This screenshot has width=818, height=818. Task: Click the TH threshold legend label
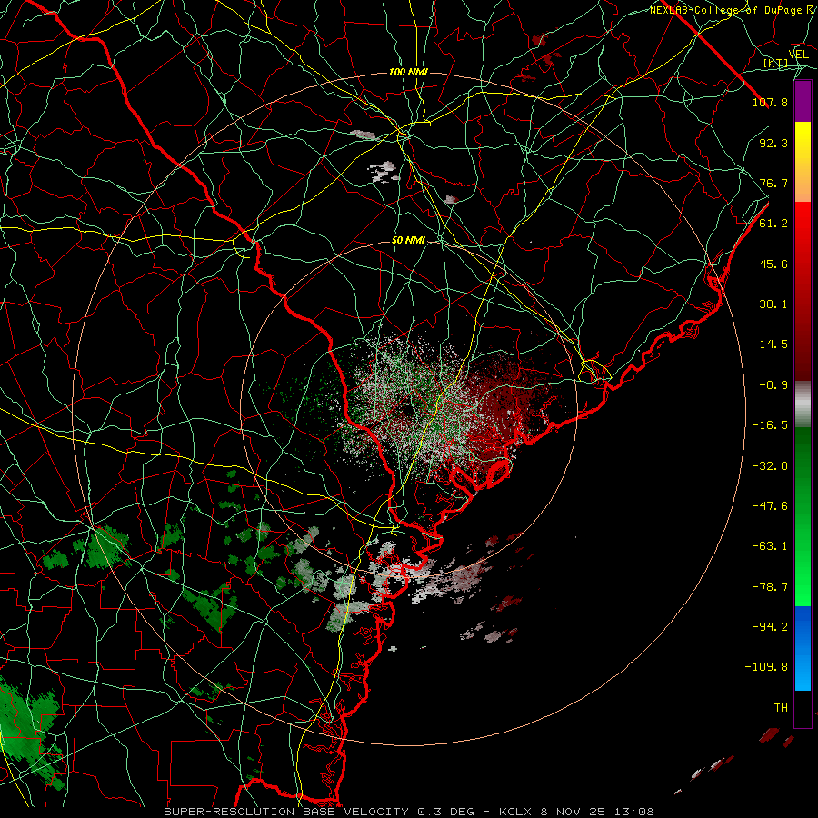[781, 708]
